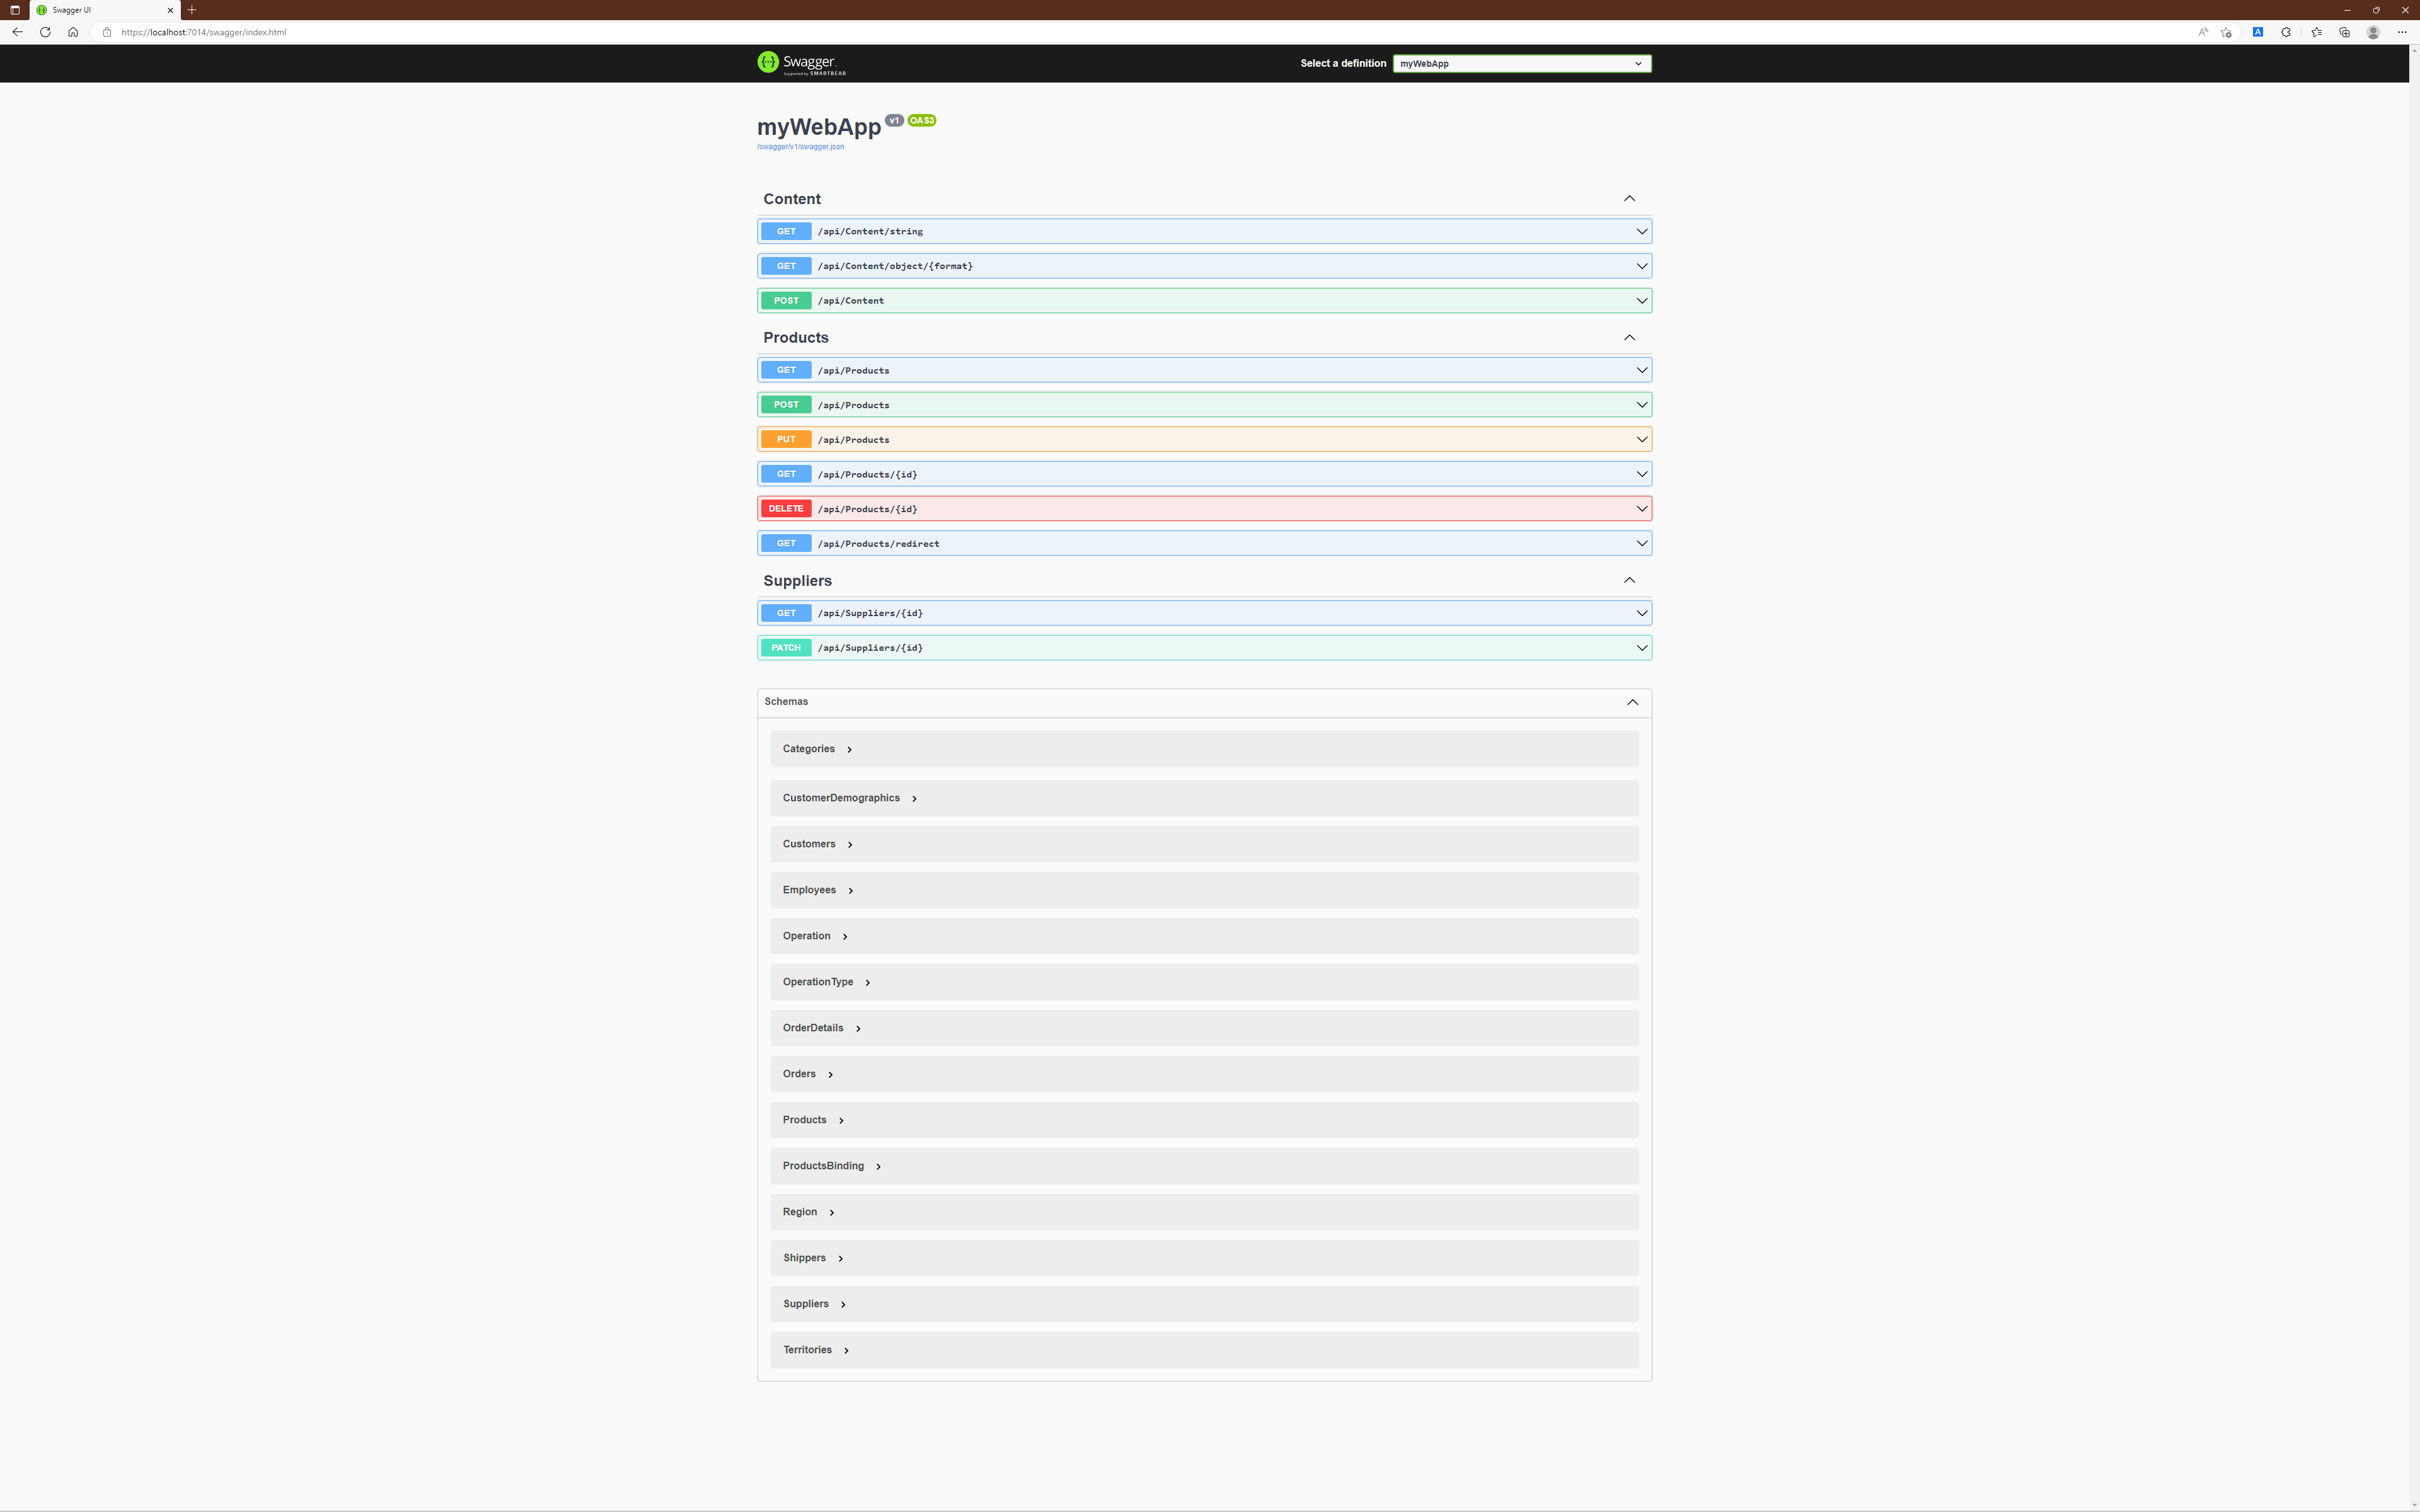Open the Read aloud icon in address bar
Image resolution: width=2420 pixels, height=1512 pixels.
pos(2202,32)
